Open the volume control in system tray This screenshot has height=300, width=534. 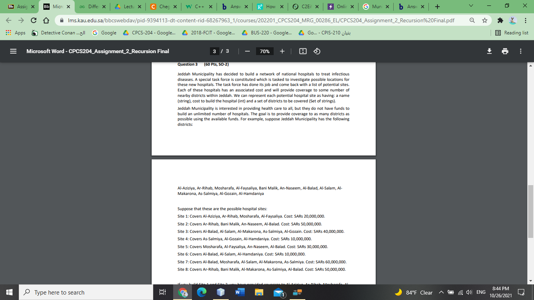[469, 292]
